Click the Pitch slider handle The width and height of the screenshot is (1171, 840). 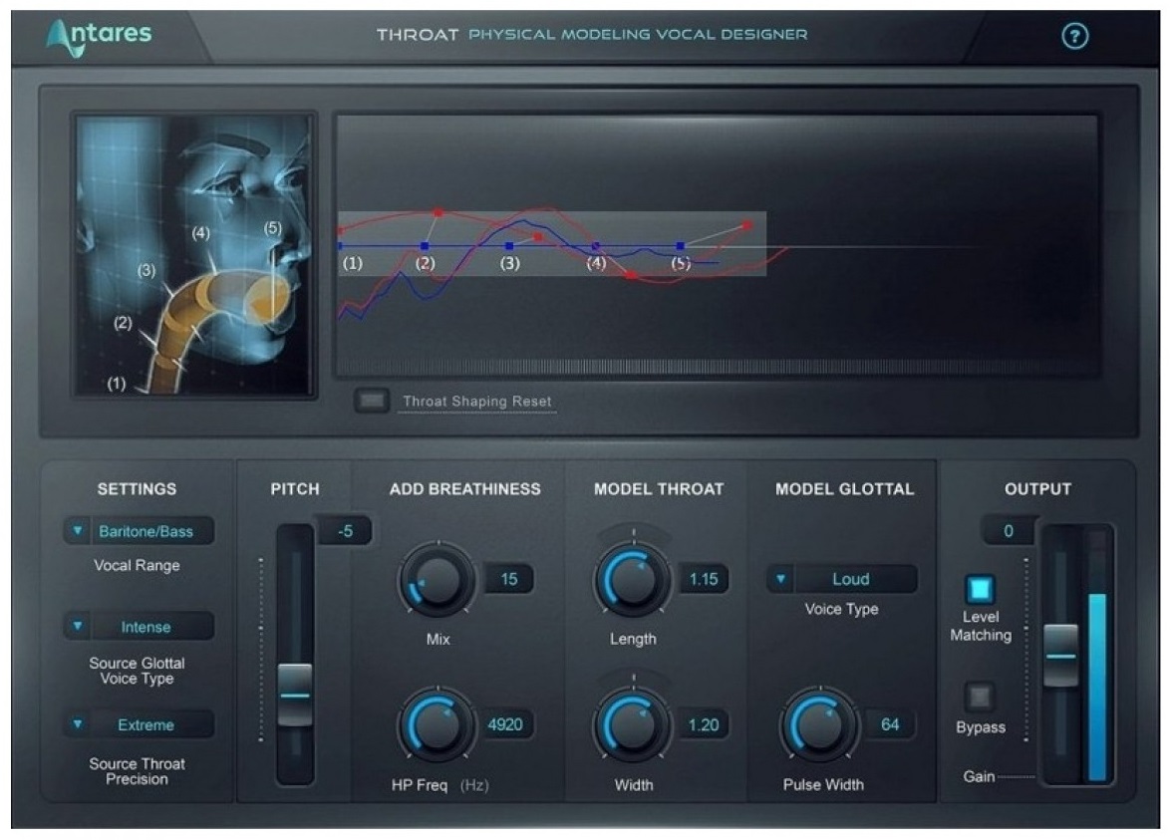tap(295, 695)
